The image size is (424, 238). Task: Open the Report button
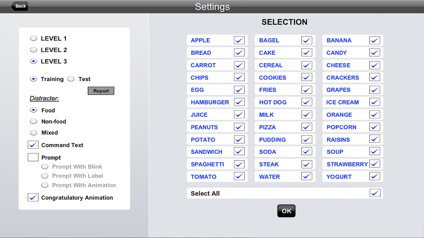[x=101, y=91]
